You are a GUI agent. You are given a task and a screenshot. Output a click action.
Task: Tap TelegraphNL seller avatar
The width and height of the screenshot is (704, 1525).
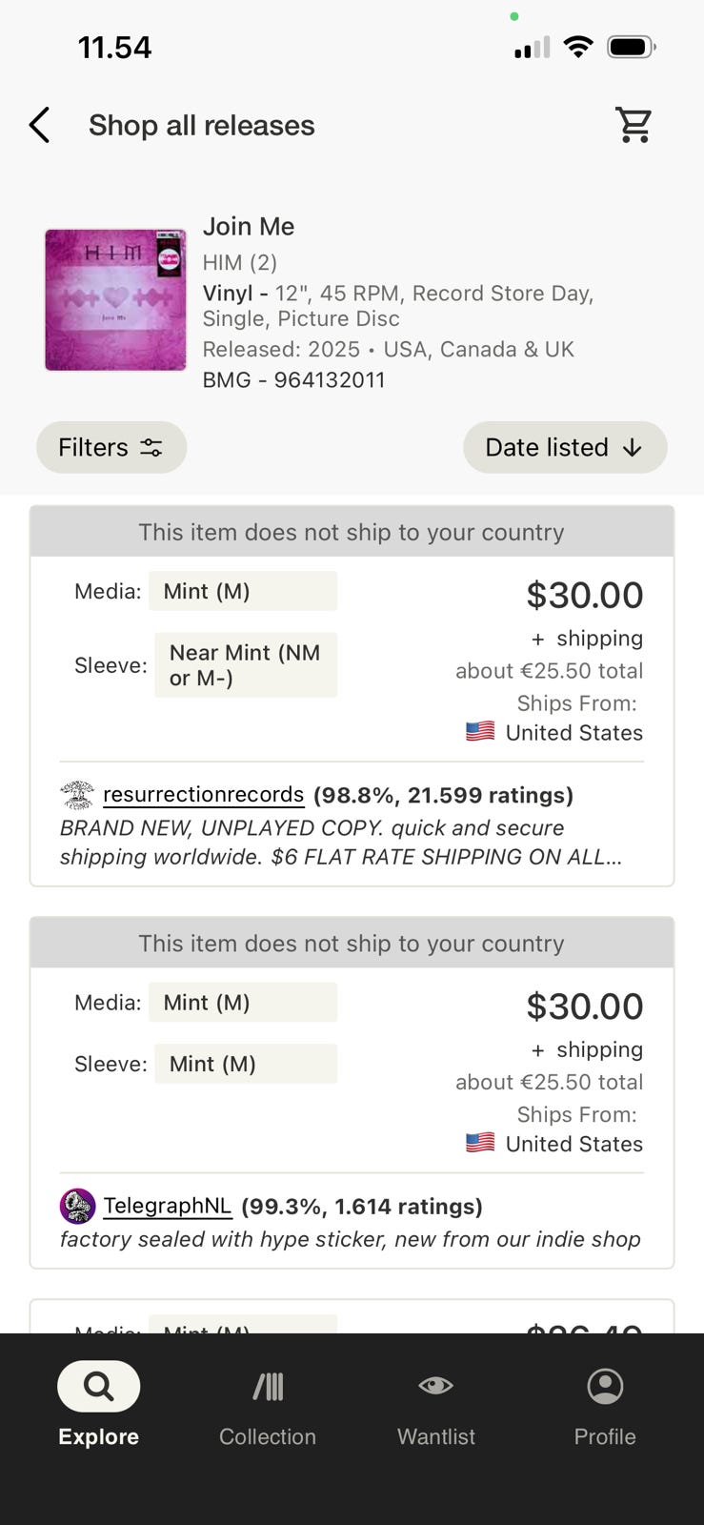click(x=77, y=1206)
